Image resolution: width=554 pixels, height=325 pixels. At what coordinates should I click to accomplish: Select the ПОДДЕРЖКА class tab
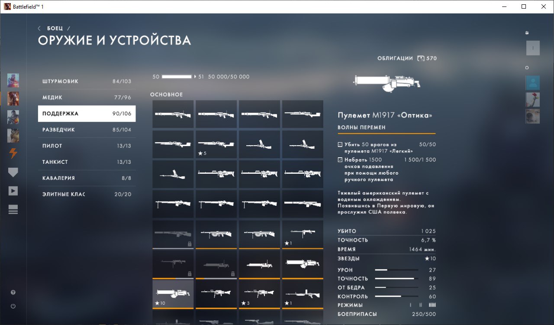[x=87, y=114]
